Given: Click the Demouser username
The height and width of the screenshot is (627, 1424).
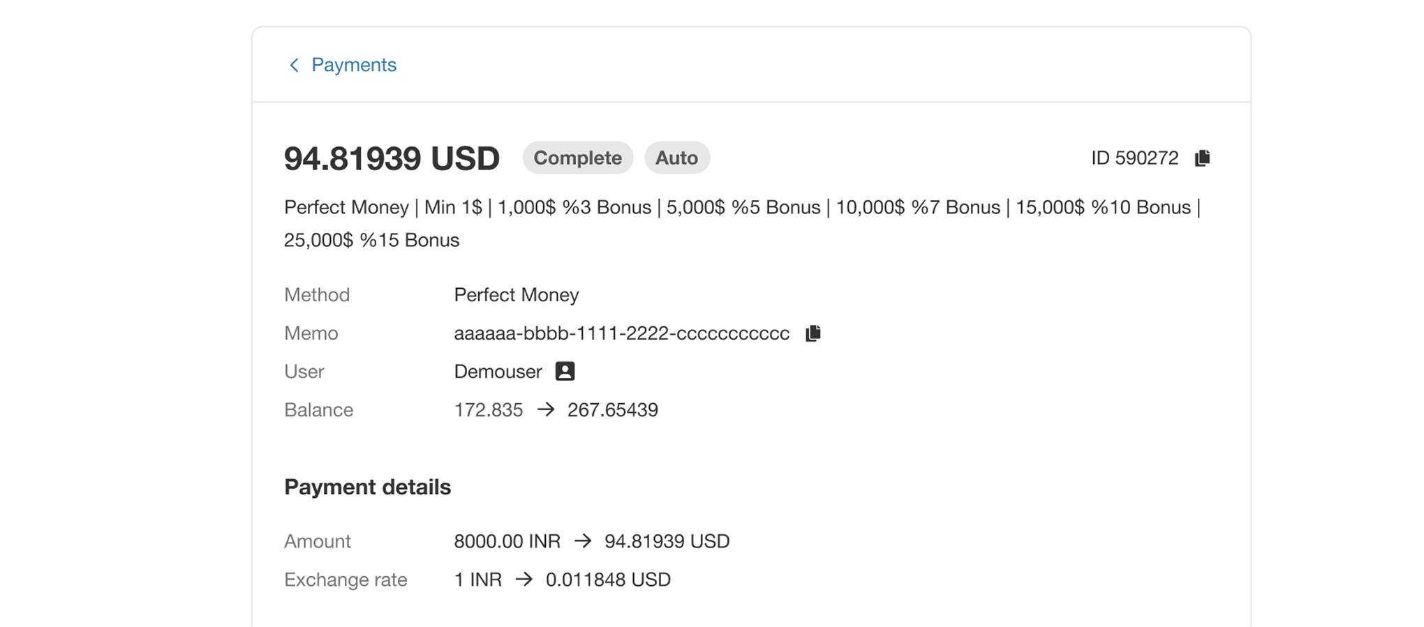Looking at the screenshot, I should coord(498,372).
